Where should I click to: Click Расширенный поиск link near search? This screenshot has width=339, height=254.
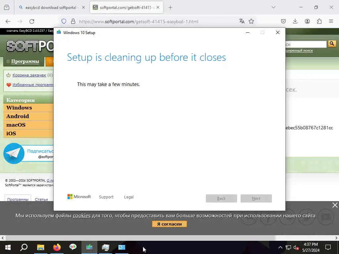(x=299, y=51)
